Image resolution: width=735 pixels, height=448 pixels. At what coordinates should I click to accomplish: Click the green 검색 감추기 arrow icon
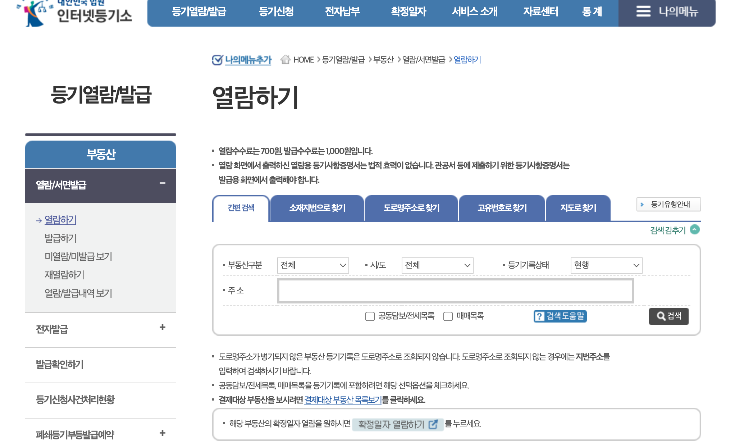coord(695,229)
